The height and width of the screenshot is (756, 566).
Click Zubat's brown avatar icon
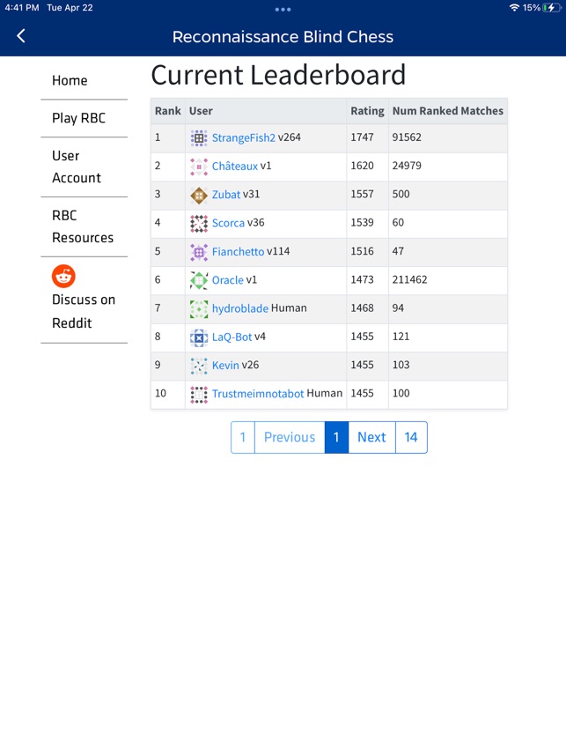(x=199, y=195)
